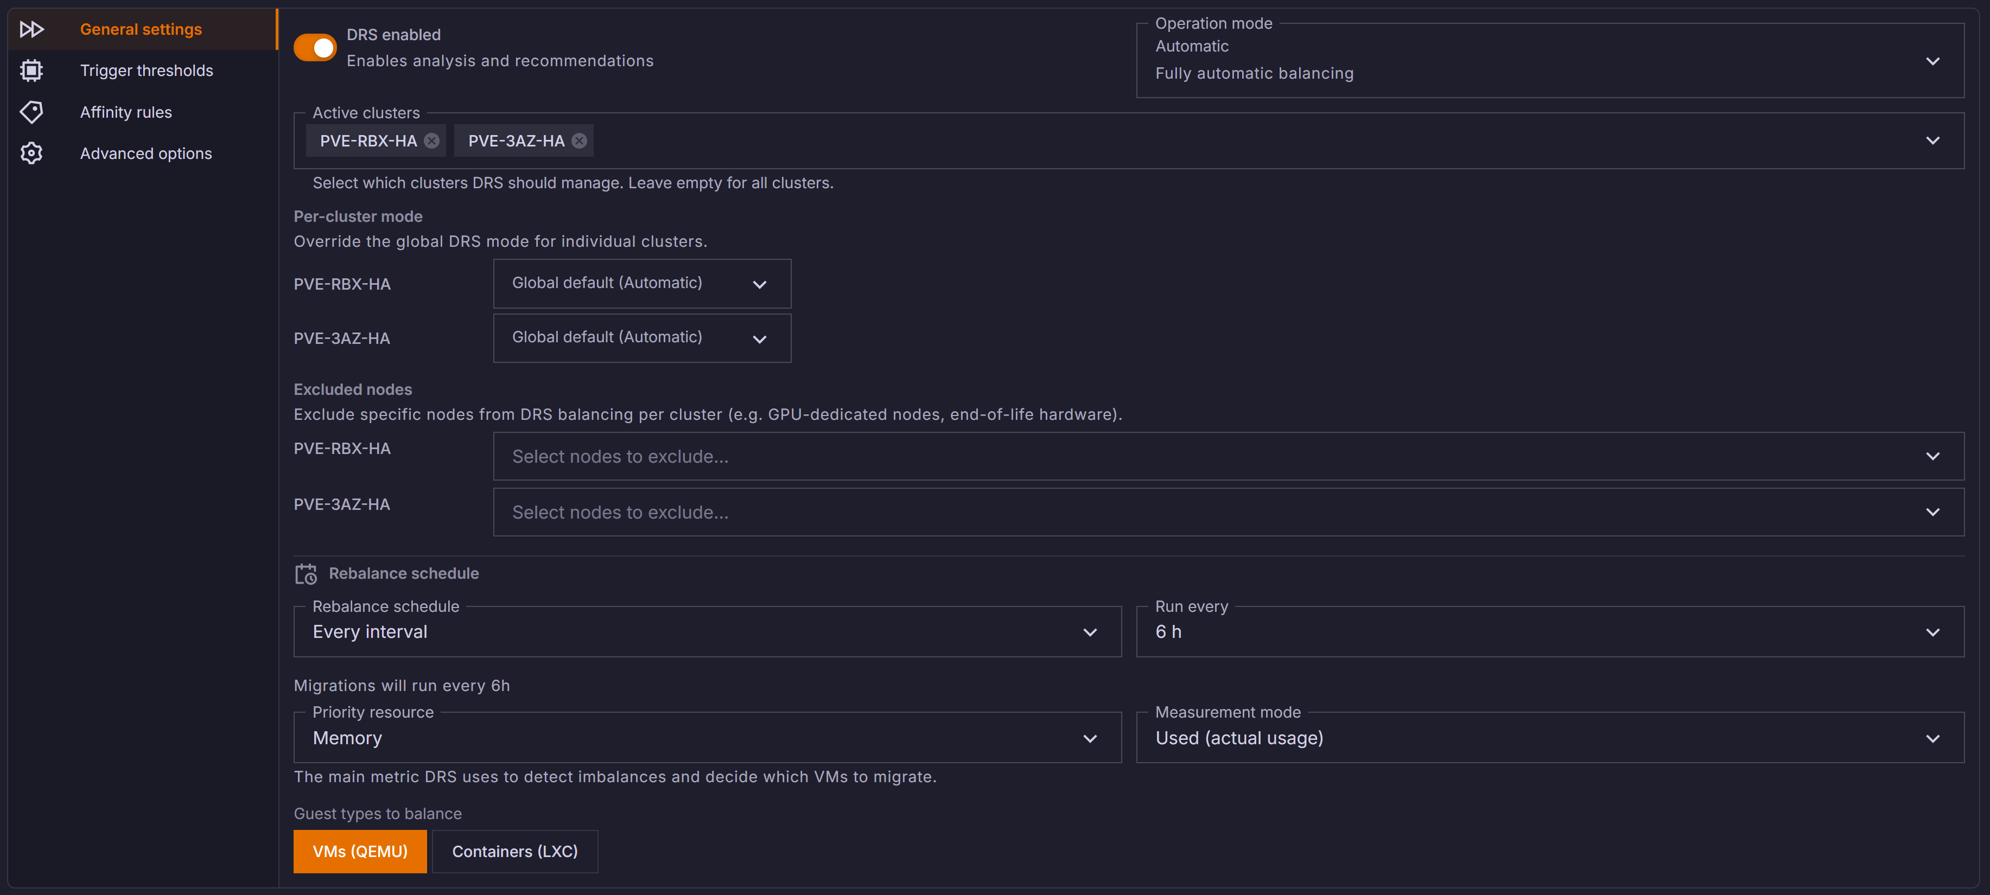
Task: Open Advanced options via the gear icon
Action: pos(31,153)
